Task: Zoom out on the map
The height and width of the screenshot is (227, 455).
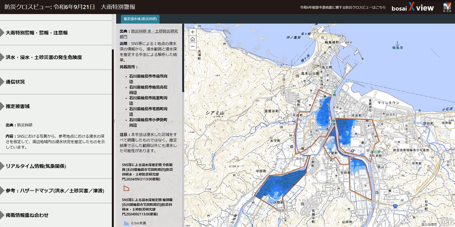Action: (193, 46)
